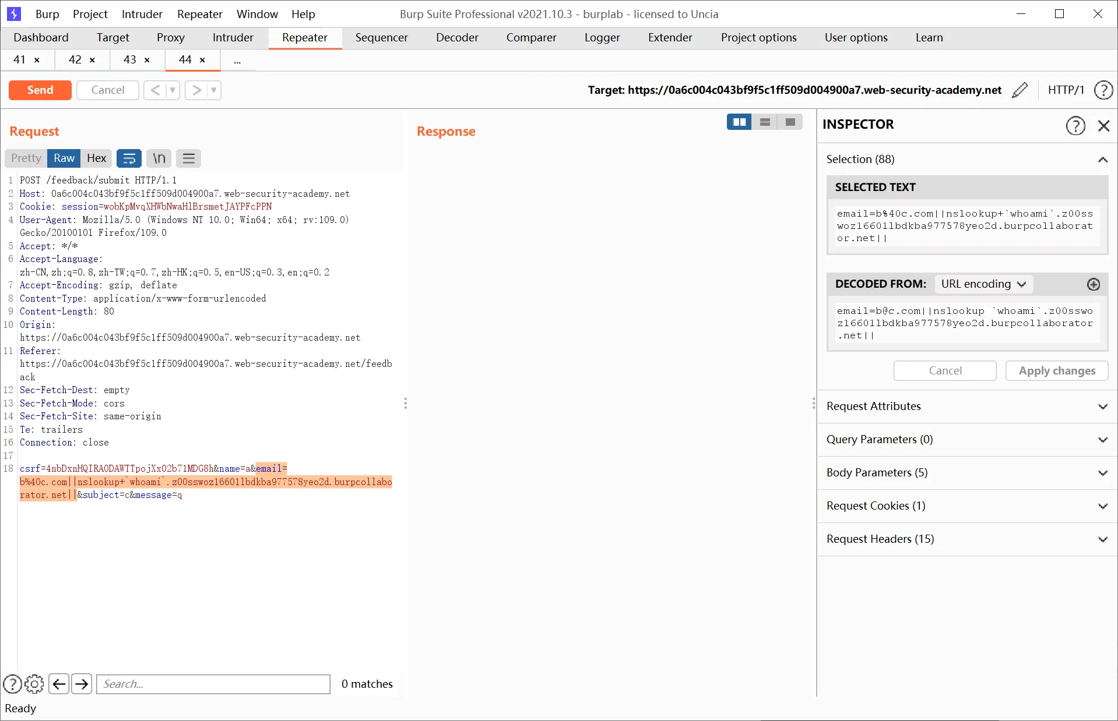Go back in request history
Image resolution: width=1118 pixels, height=721 pixels.
[x=155, y=90]
